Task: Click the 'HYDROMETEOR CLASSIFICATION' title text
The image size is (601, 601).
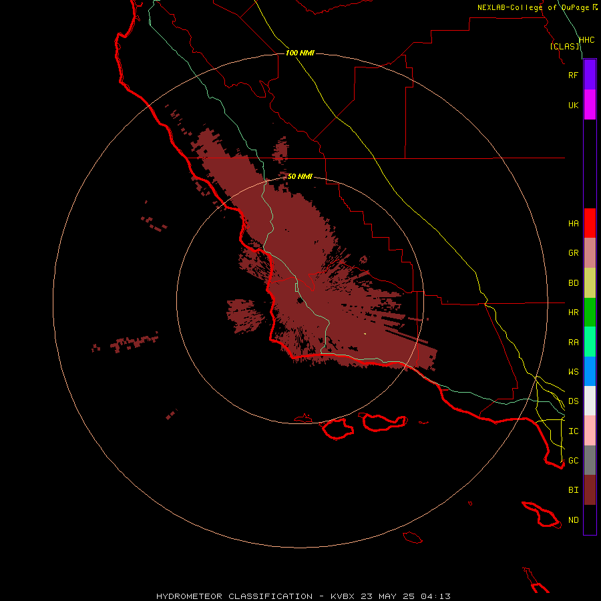Action: click(234, 596)
